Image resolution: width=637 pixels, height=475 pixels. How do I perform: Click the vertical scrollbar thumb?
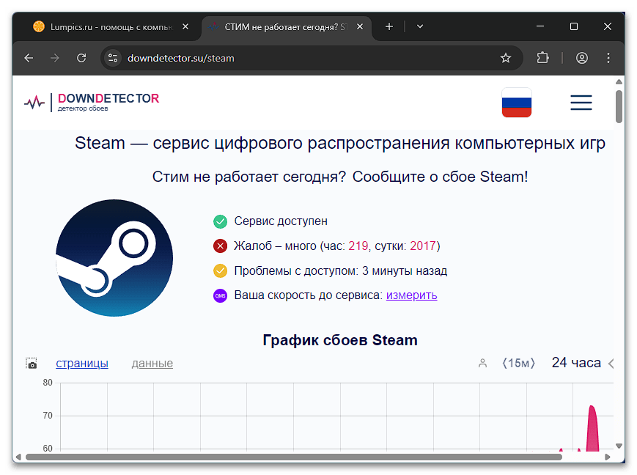click(619, 106)
